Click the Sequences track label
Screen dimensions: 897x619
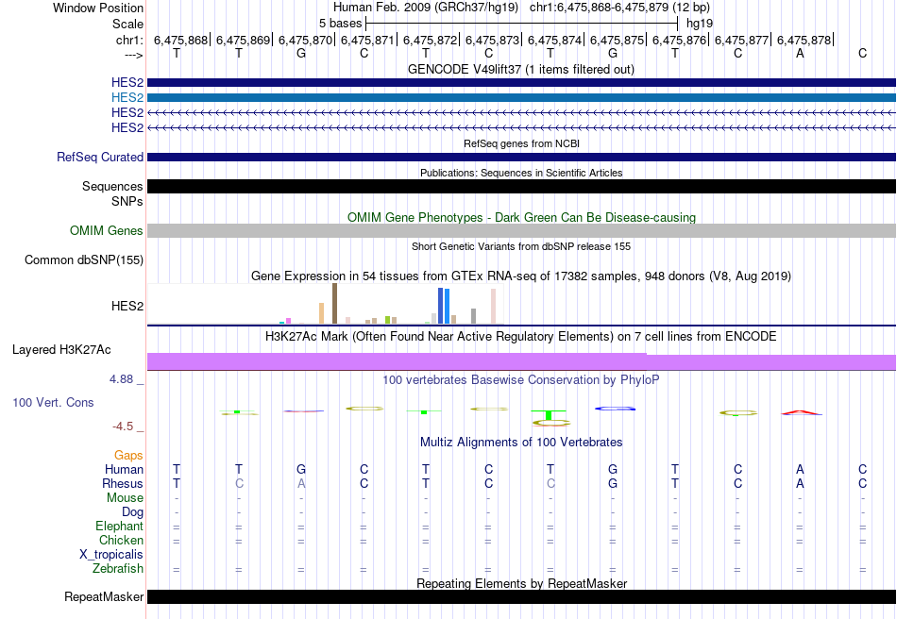point(112,186)
